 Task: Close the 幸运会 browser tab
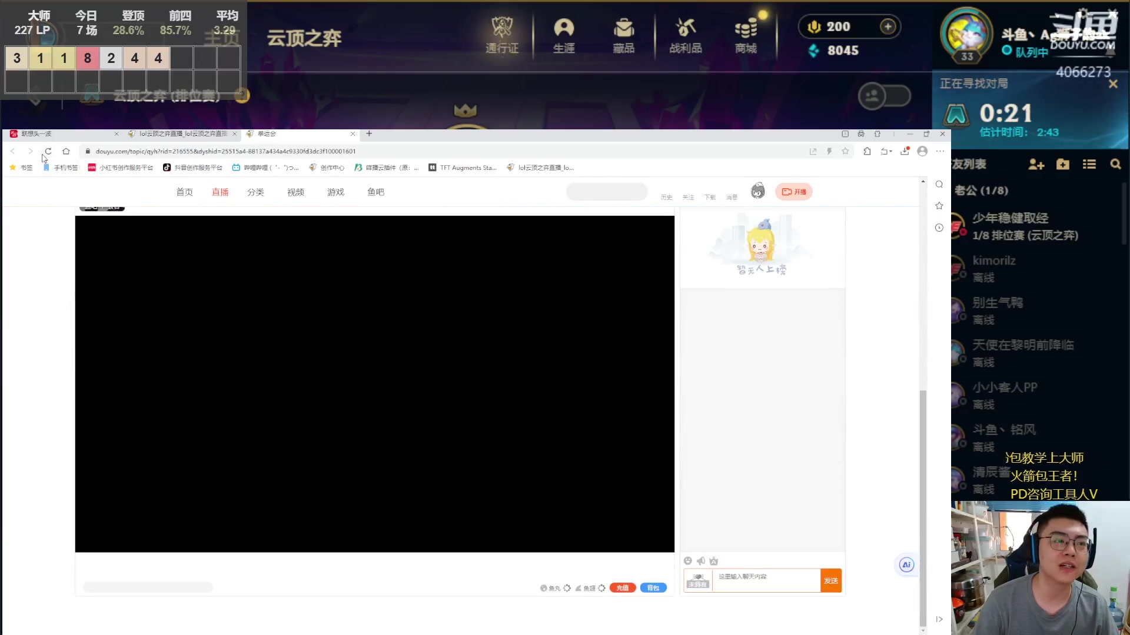click(353, 134)
